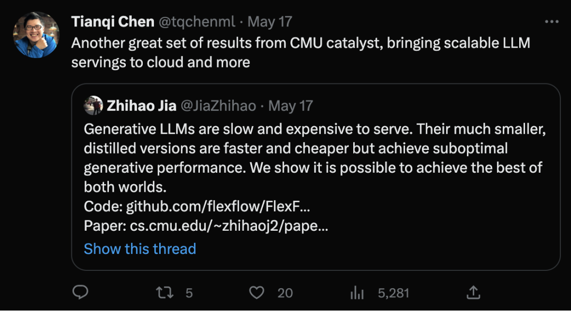The height and width of the screenshot is (311, 571).
Task: Click the 5,281 views count
Action: (x=393, y=293)
